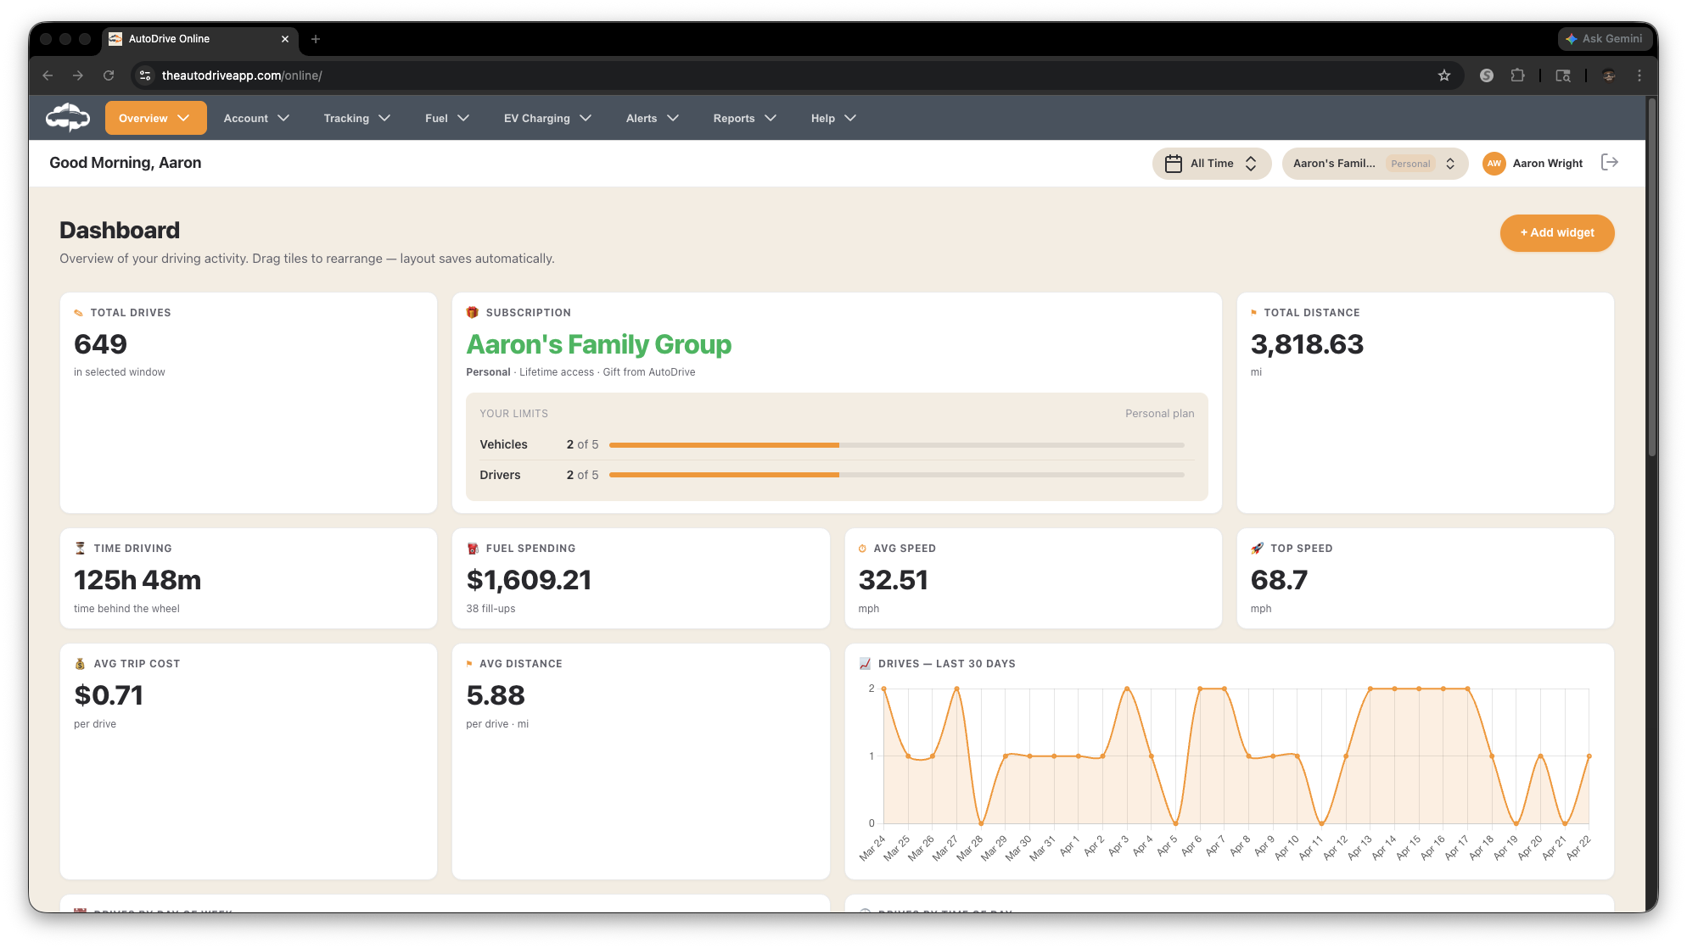Viewport: 1687px width, 948px height.
Task: Open the Aaron's Family group selector
Action: coord(1375,163)
